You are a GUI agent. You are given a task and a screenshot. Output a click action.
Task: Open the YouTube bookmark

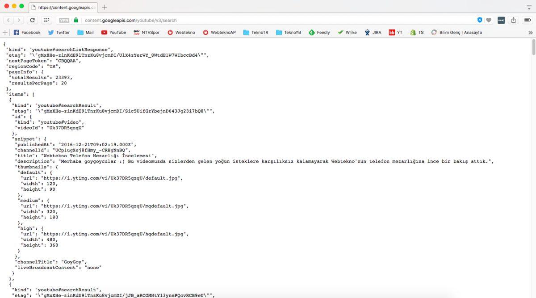tap(113, 33)
